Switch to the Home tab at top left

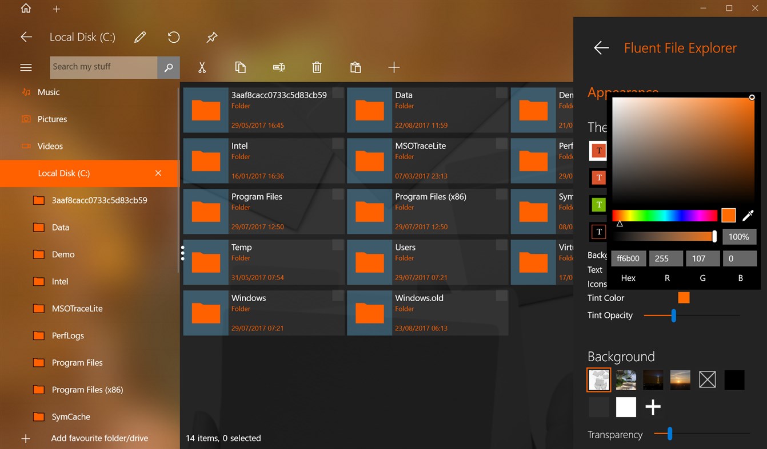coord(26,9)
